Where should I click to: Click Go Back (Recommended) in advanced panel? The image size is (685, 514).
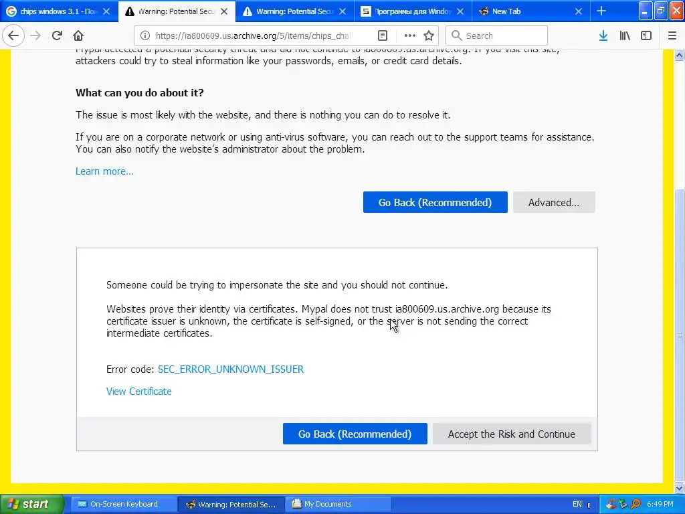tap(355, 434)
